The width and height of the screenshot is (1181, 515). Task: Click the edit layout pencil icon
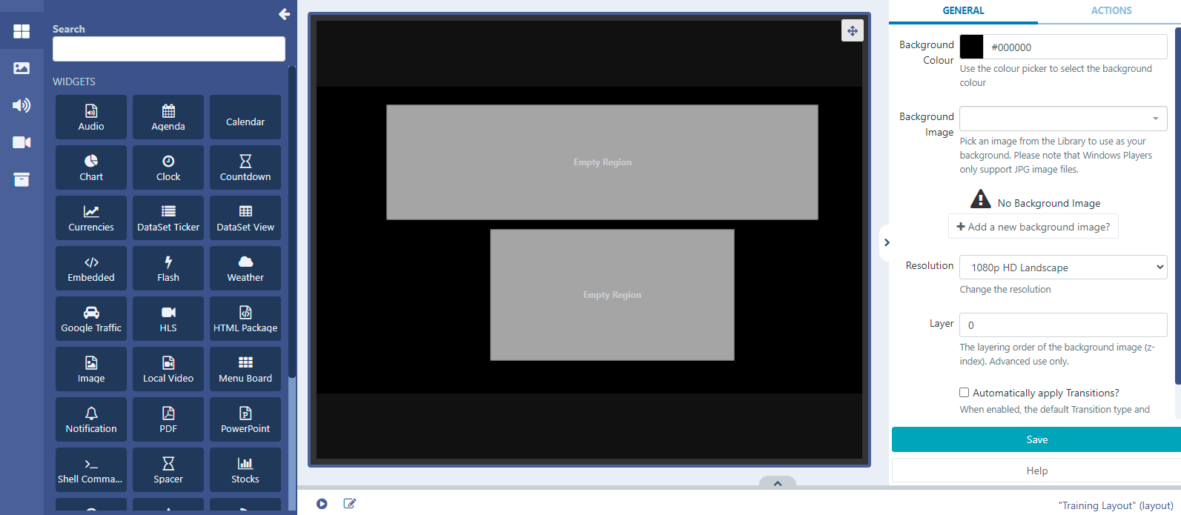[350, 504]
